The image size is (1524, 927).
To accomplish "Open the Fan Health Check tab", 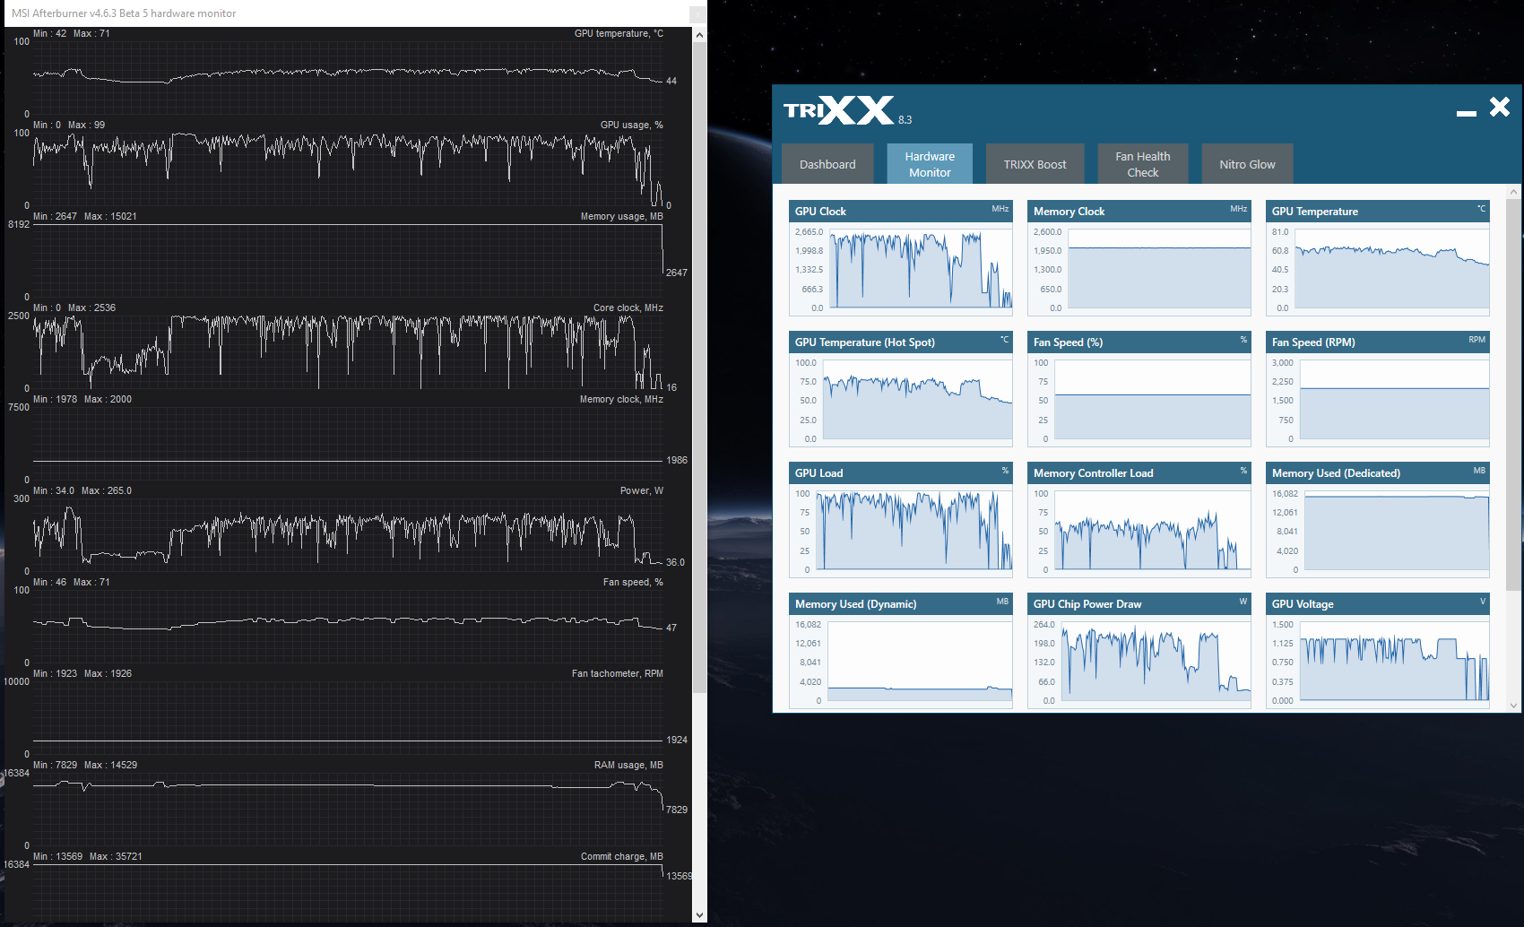I will pos(1142,164).
